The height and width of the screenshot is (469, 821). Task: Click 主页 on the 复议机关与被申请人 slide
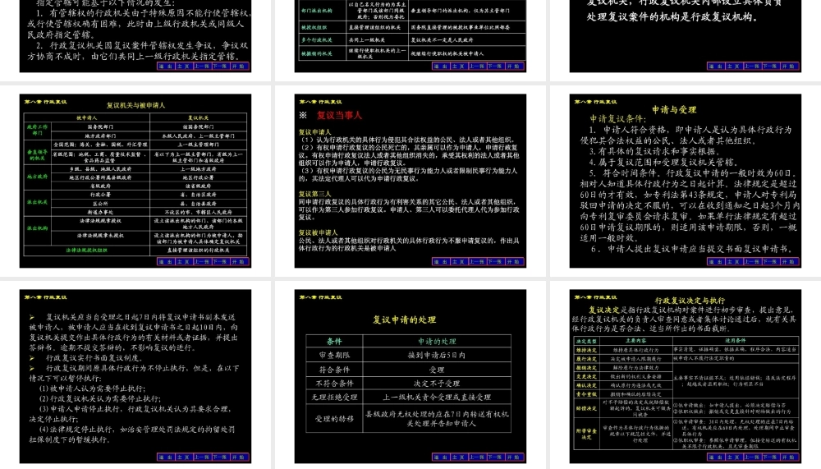184,261
